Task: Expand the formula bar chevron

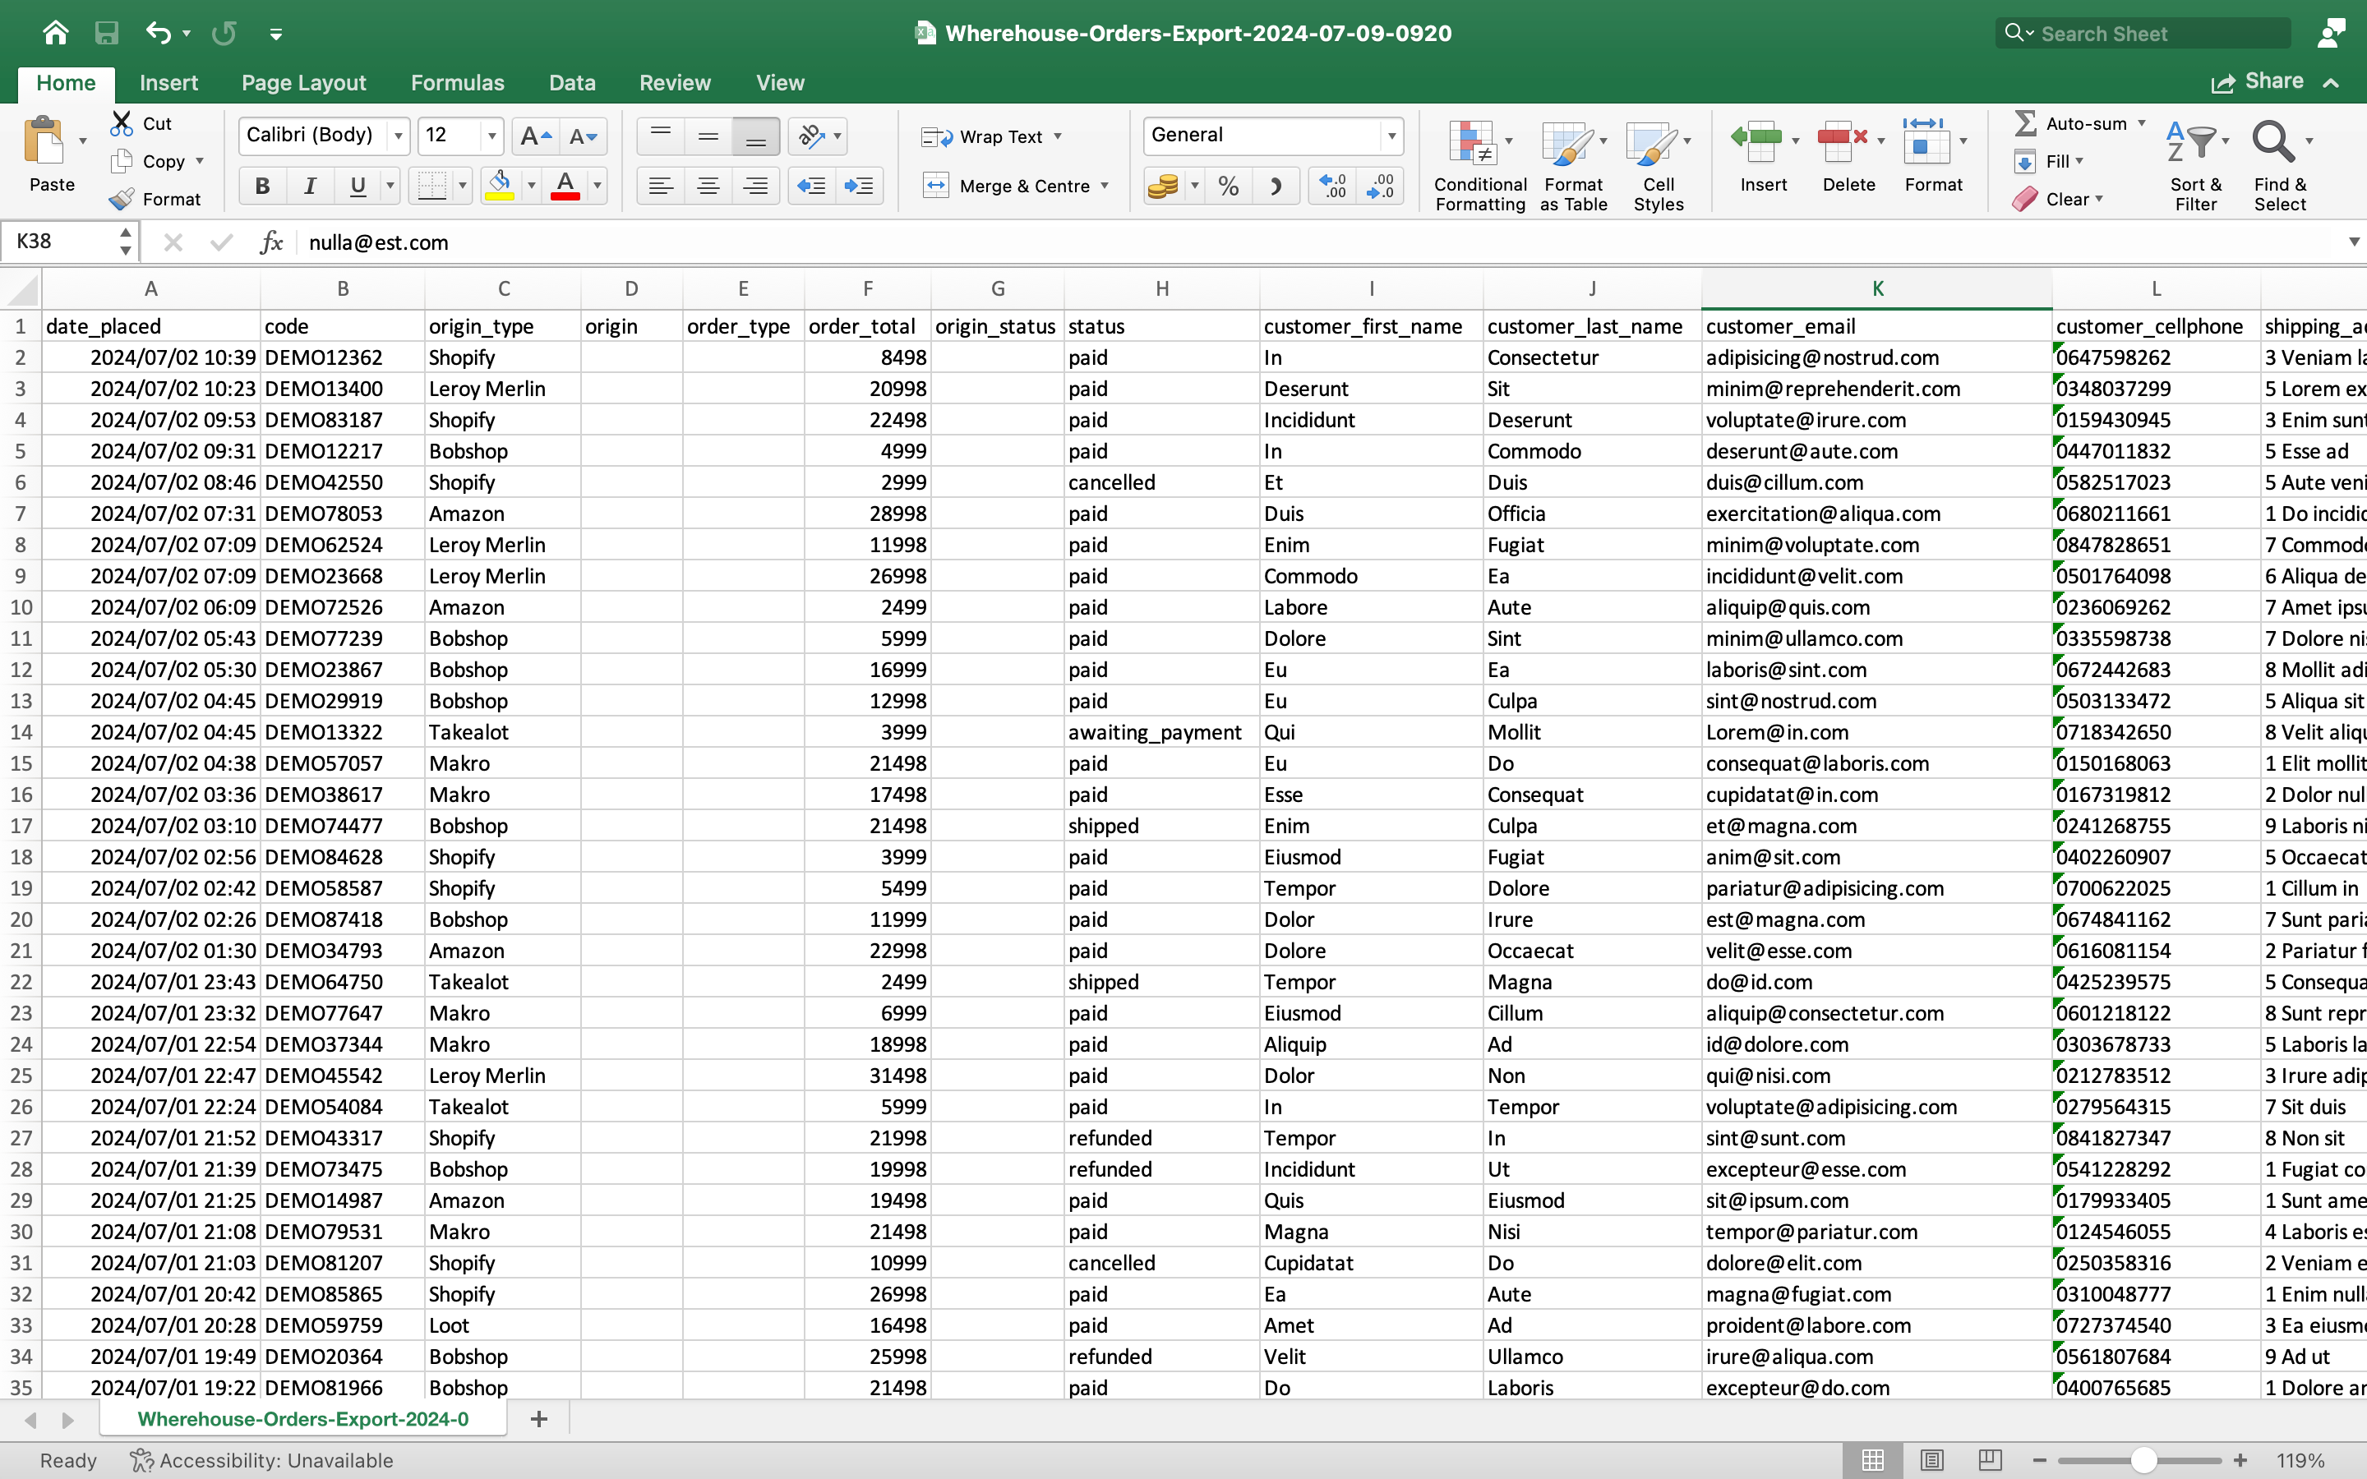Action: [x=2353, y=242]
